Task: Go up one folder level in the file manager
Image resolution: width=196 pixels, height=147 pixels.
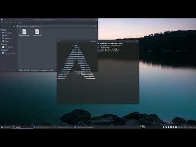Action: (x=10, y=26)
